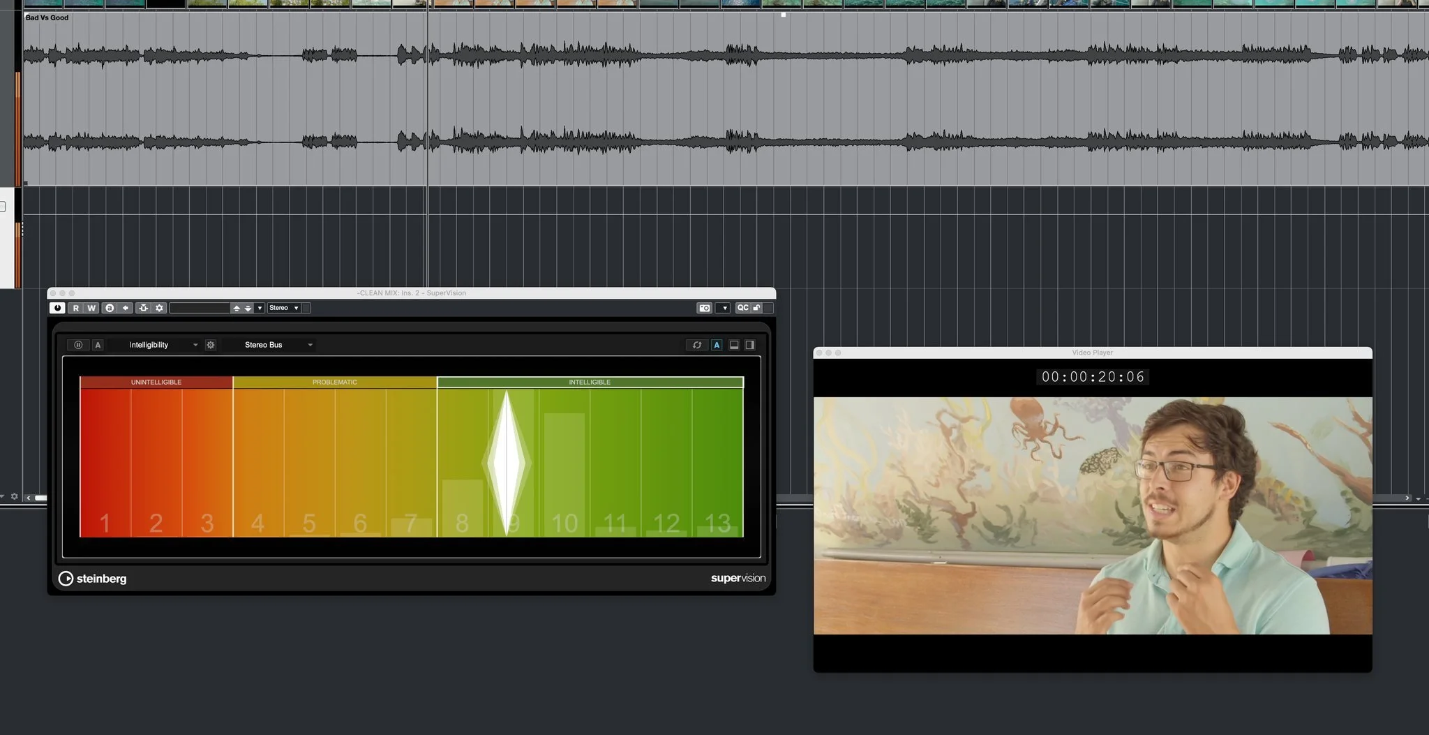Screen dimensions: 1429x735
Task: Click the pause icon in the SuperVision panel
Action: coord(78,344)
